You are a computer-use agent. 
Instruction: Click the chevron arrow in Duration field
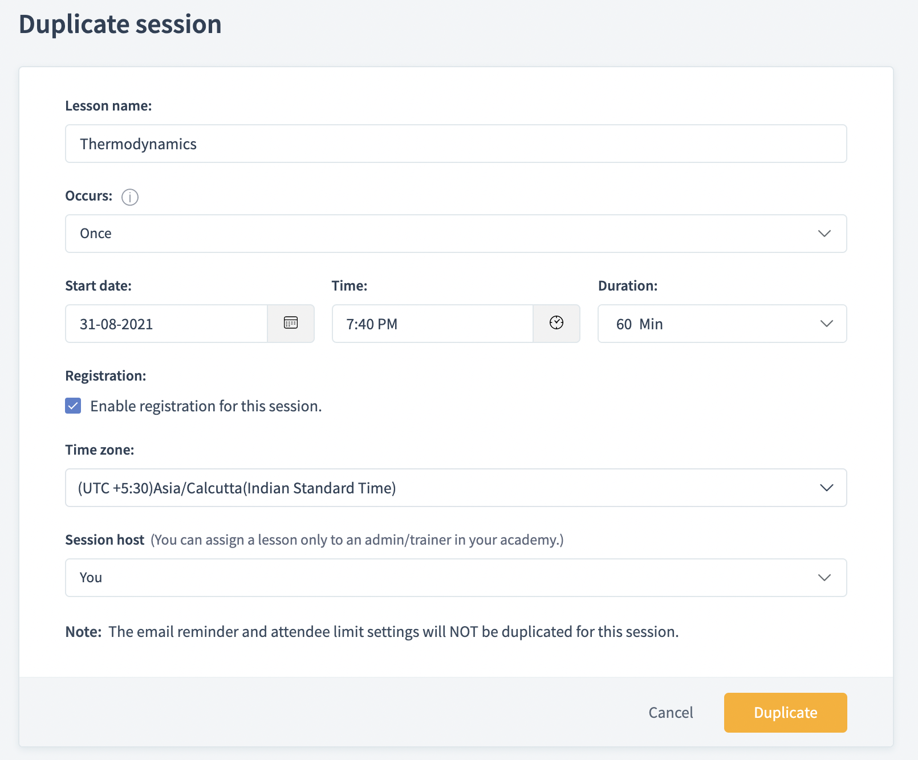(826, 324)
